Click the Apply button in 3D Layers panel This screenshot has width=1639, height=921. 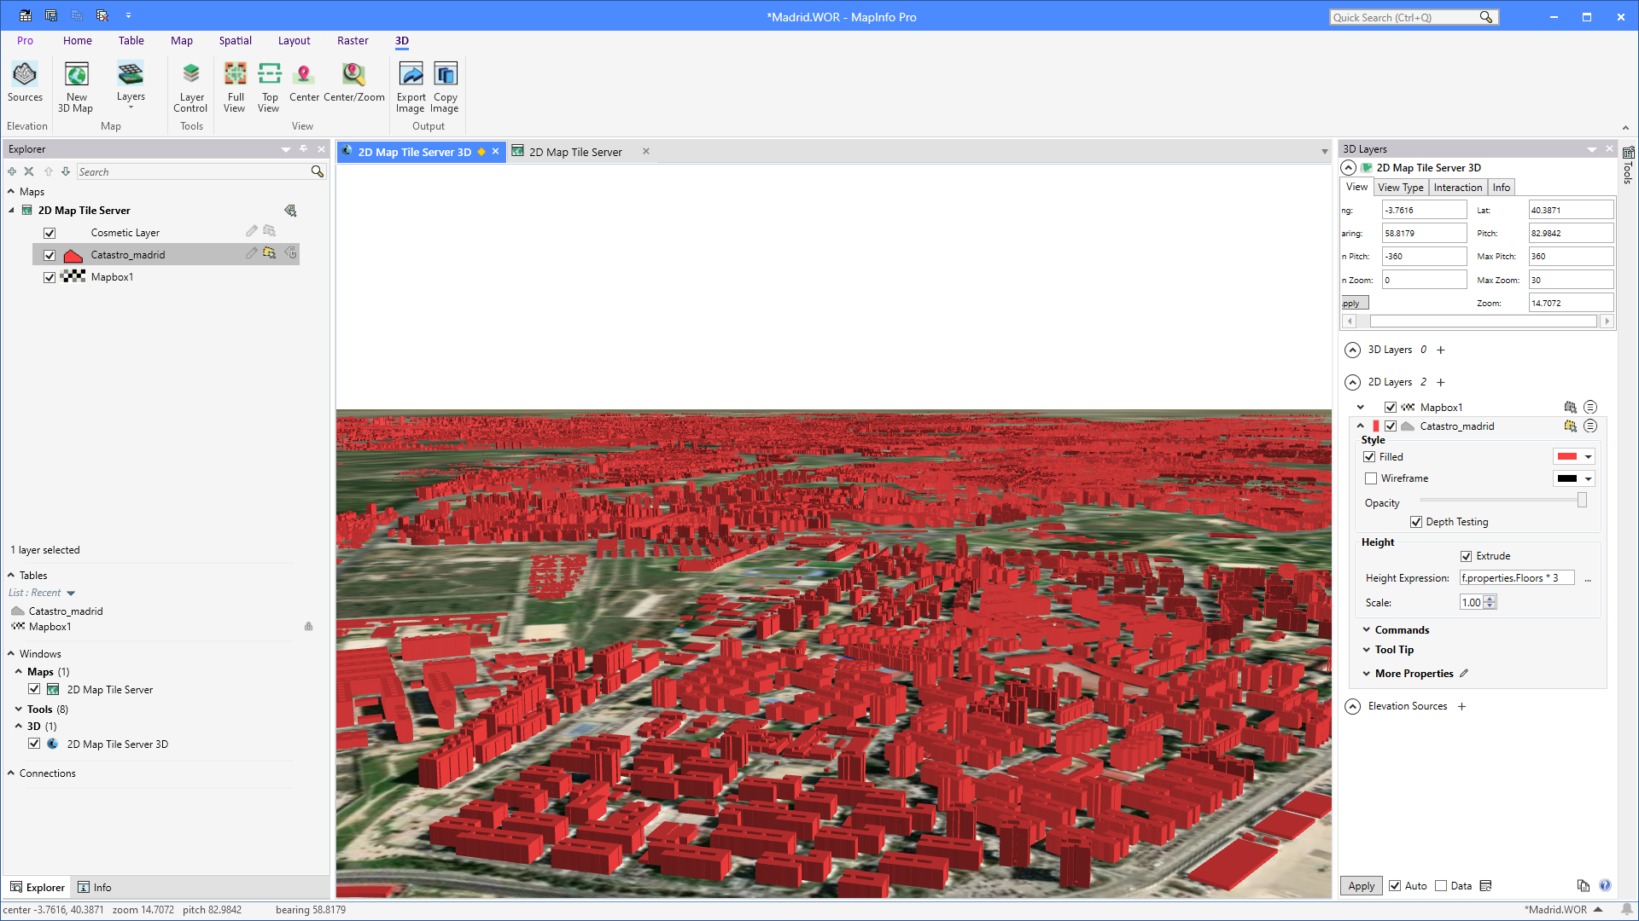[x=1360, y=885]
